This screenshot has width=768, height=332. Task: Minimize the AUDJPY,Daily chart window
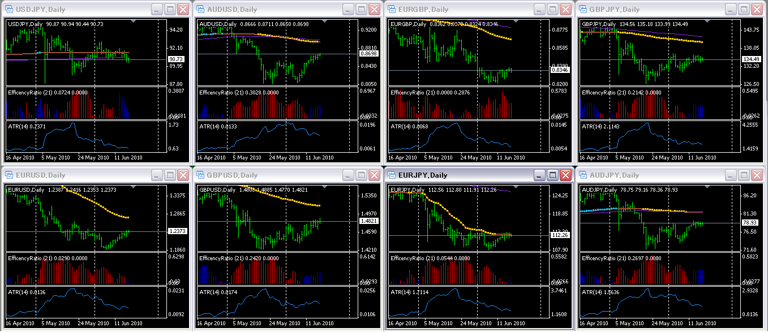tap(731, 175)
